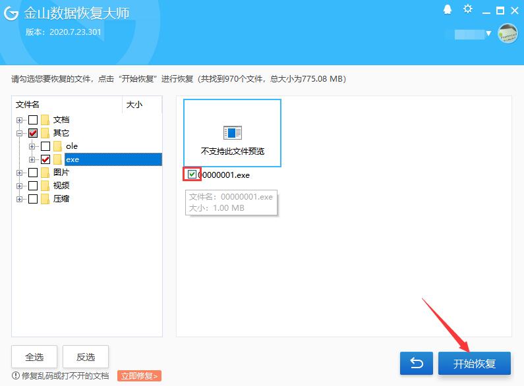
Task: Click the 其它 folder icon
Action: coord(45,133)
